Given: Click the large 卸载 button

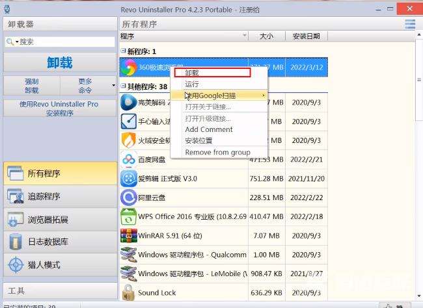Looking at the screenshot, I should tap(60, 62).
